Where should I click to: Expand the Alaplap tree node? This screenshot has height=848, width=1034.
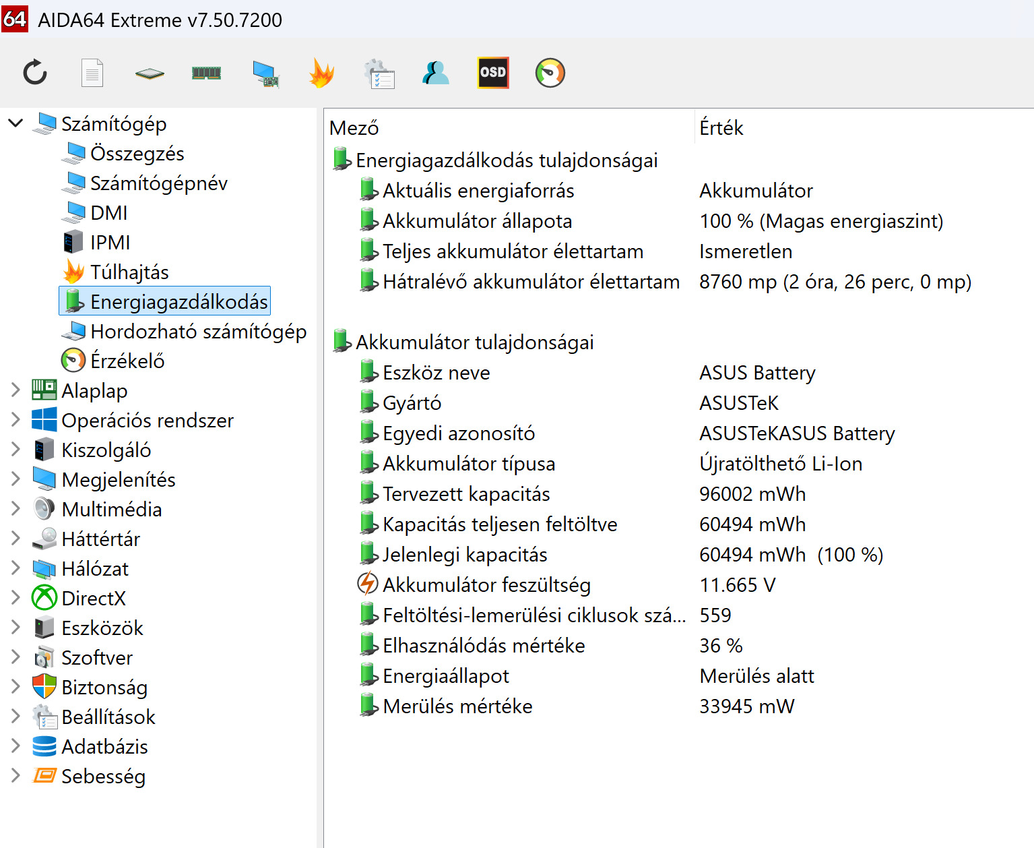15,390
